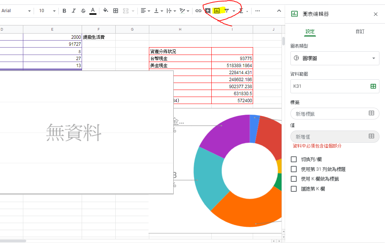Show more toolbar options (three dots)
This screenshot has width=385, height=243.
(x=258, y=11)
